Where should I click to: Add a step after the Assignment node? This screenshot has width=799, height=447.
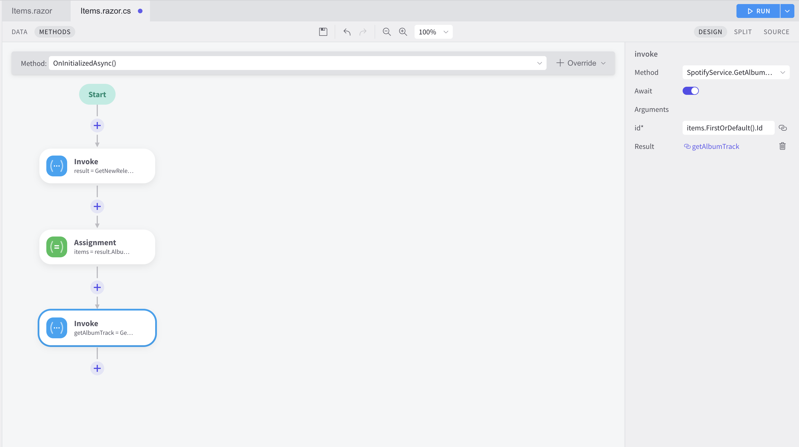pos(97,287)
